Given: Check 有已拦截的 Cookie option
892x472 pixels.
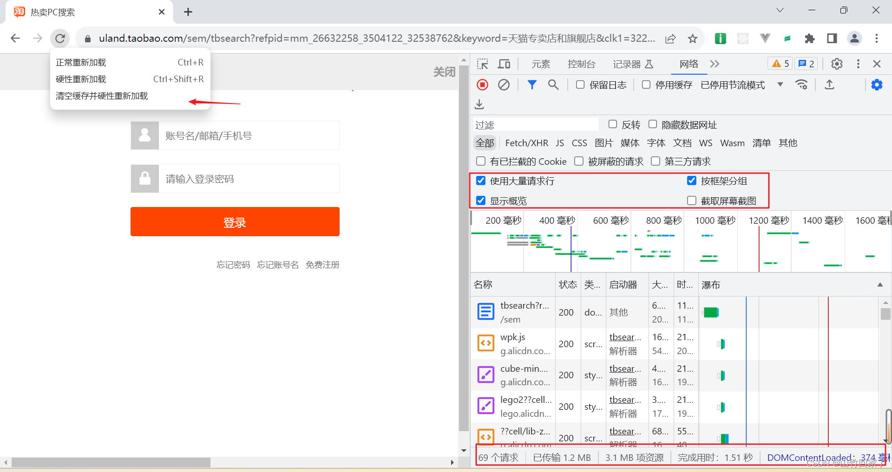Looking at the screenshot, I should coord(481,161).
